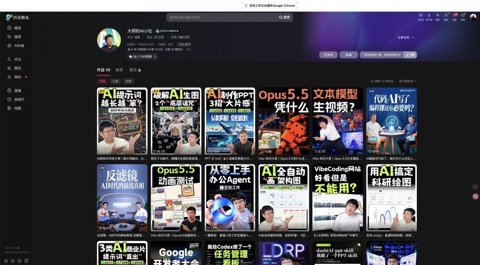Viewport: 480px width, 265px height.
Task: Open AI抖音 in the sidebar
Action: 16,46
